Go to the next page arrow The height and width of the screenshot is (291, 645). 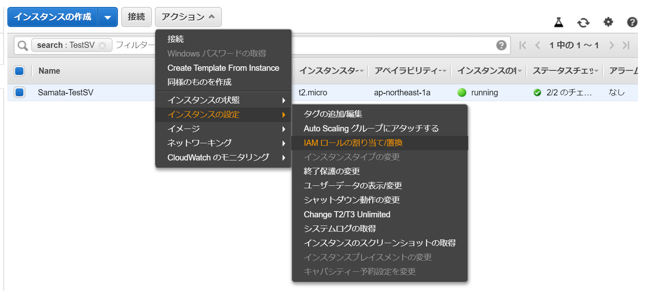[x=611, y=45]
